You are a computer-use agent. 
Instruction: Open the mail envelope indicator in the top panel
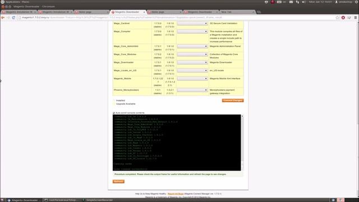pyautogui.click(x=291, y=2)
